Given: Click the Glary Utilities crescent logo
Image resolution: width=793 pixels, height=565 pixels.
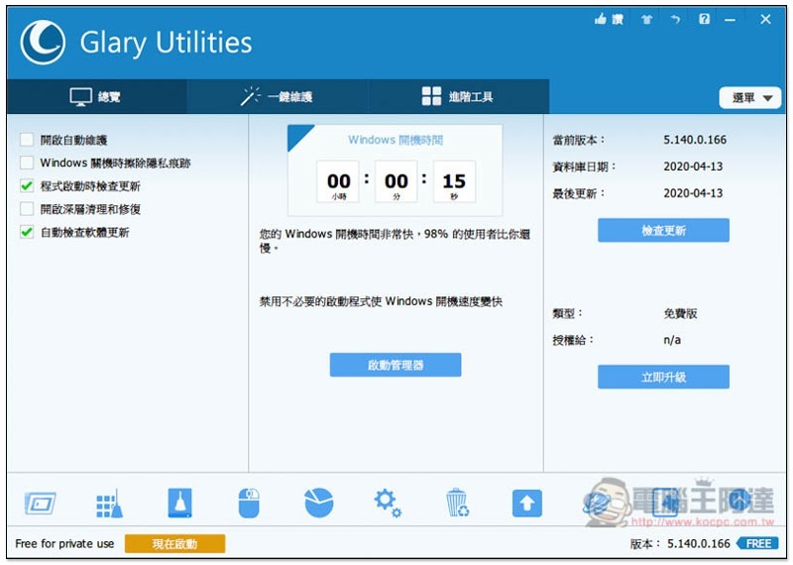Looking at the screenshot, I should (x=43, y=42).
